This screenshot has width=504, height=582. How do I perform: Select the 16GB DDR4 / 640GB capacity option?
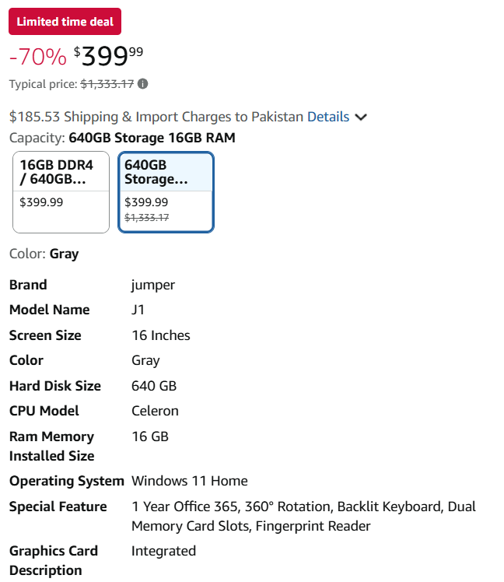61,191
